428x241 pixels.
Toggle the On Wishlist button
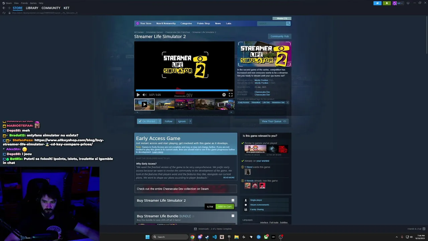(147, 121)
